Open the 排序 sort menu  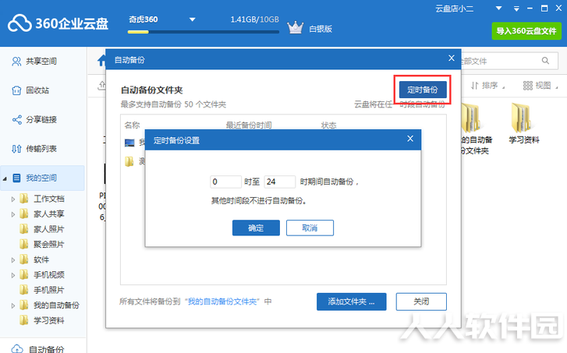point(487,86)
